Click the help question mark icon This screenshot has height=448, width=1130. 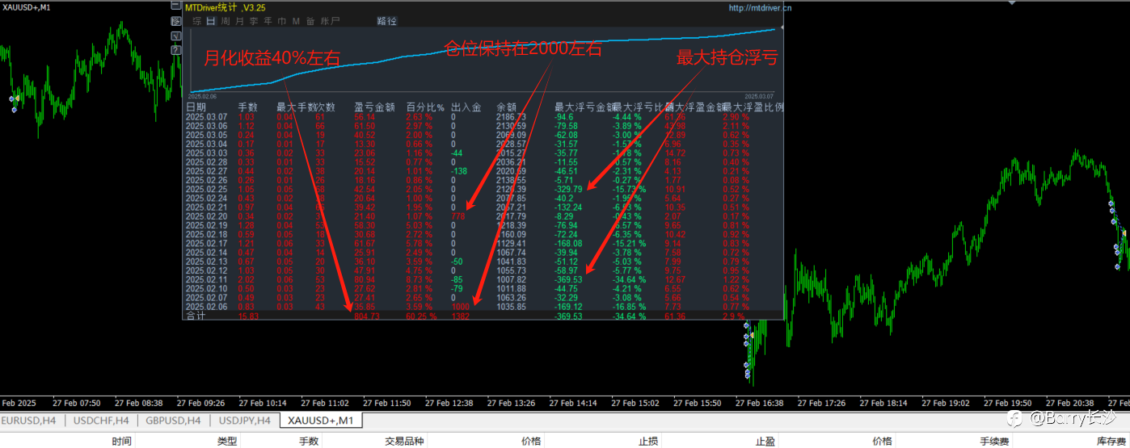(176, 49)
